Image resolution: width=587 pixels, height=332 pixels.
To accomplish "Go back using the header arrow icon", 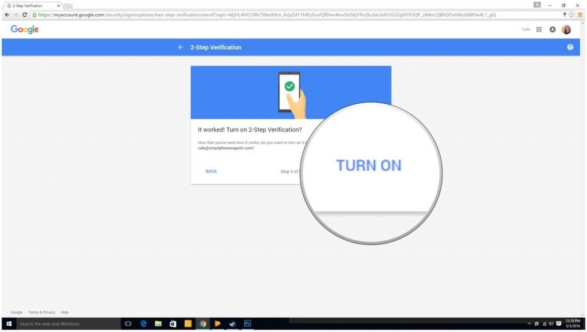I will tap(181, 47).
